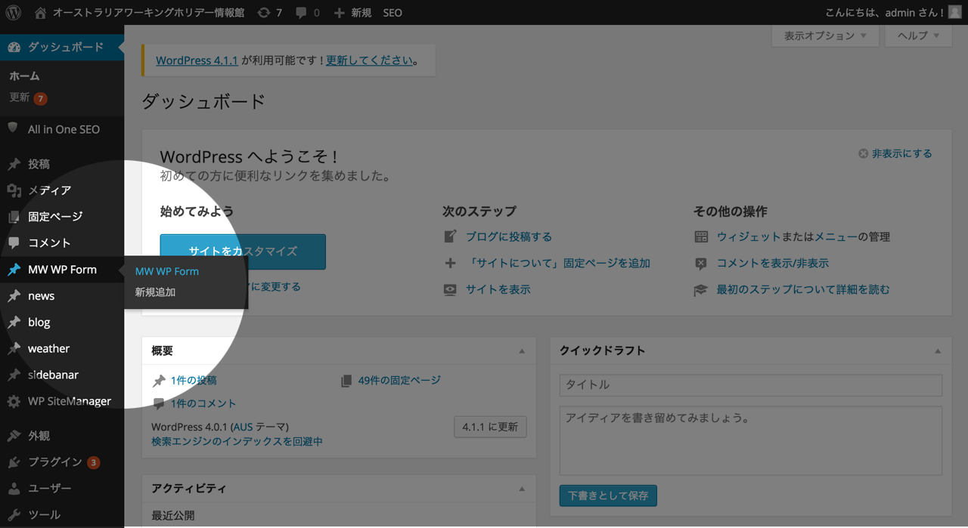
Task: Click the ウィジェット grid icon
Action: 701,236
